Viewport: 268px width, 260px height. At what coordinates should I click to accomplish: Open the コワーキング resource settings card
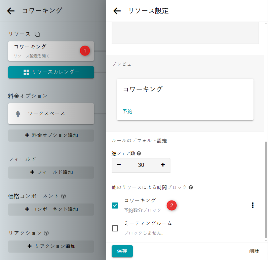click(x=44, y=51)
